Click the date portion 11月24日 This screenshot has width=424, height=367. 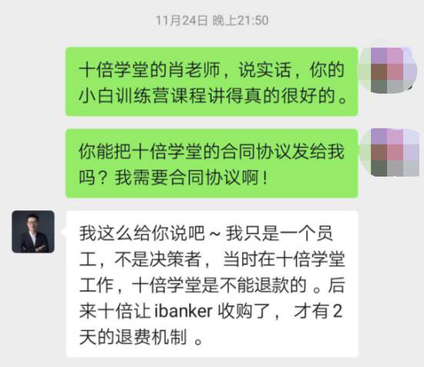coord(182,21)
